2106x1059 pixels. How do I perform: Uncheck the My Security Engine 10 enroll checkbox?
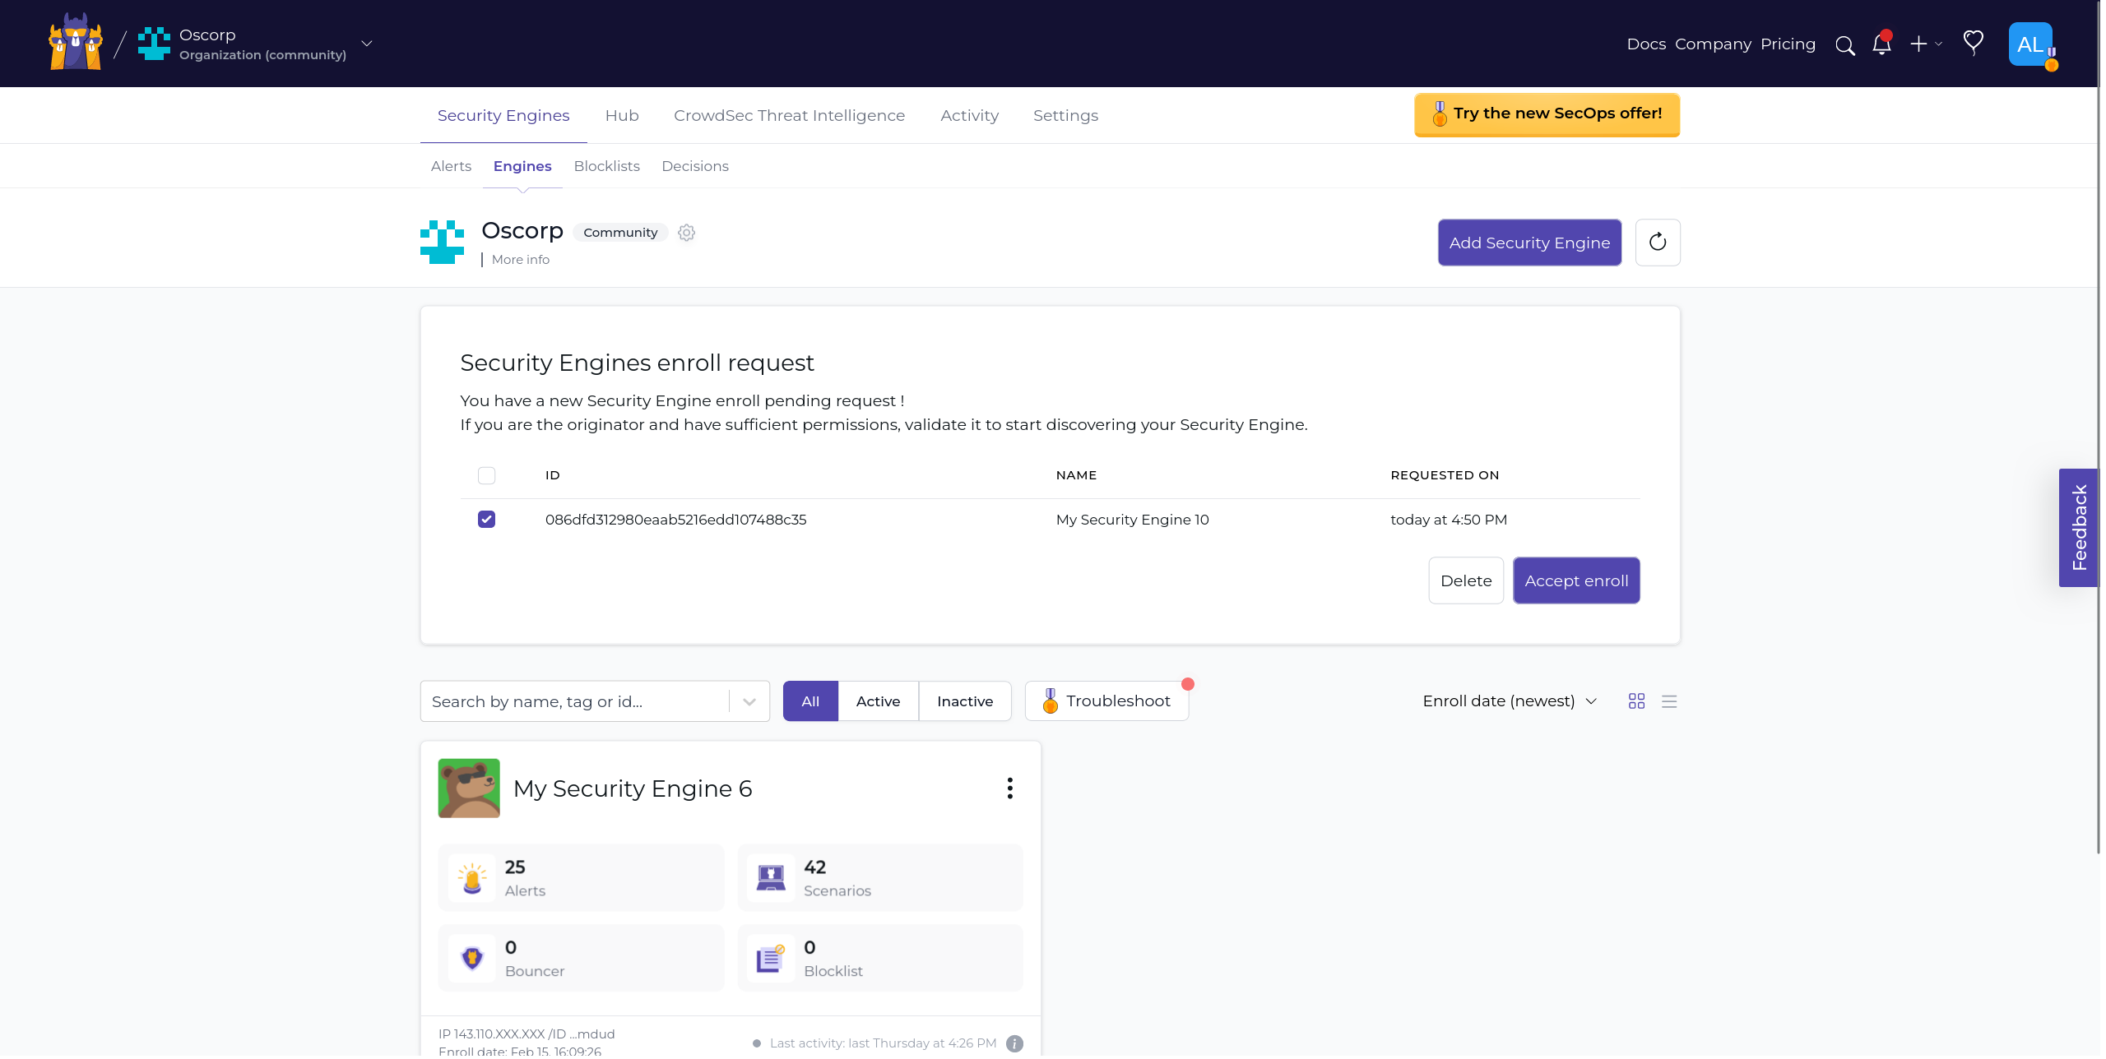point(486,519)
